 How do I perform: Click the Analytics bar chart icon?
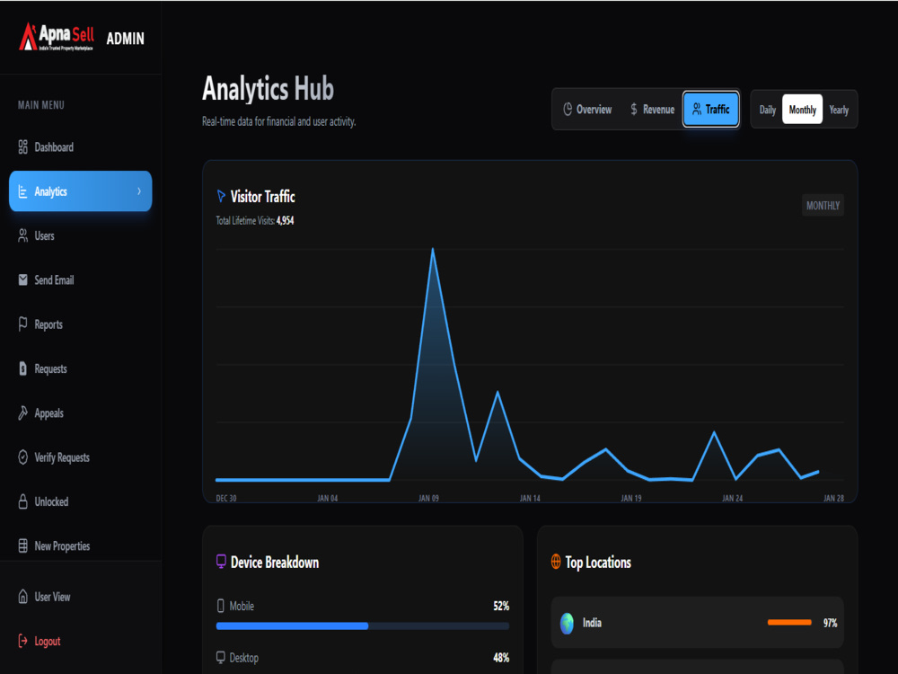(23, 191)
